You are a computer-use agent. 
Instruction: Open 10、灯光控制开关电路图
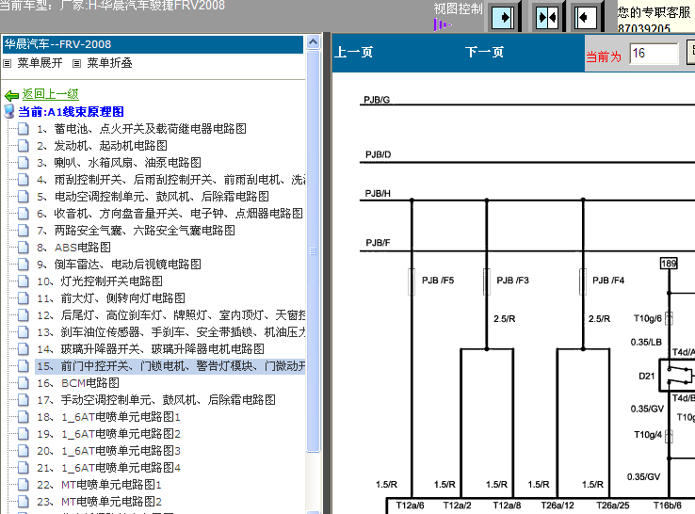pos(100,281)
